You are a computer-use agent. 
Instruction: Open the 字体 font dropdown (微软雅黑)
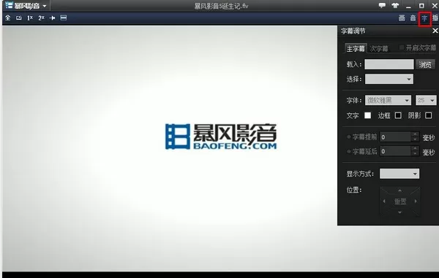point(388,100)
